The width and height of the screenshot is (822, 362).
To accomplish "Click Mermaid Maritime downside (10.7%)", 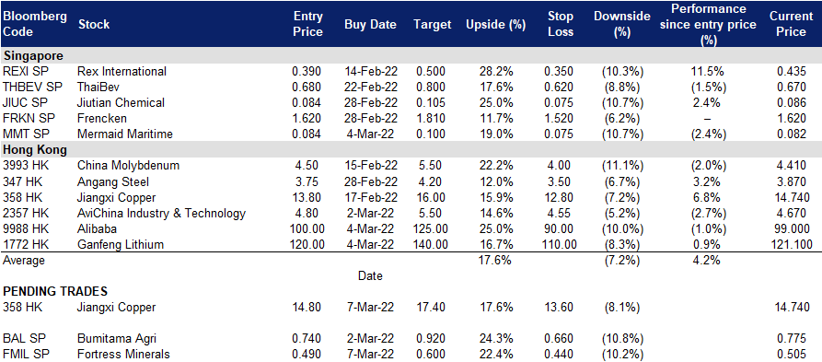I will tap(622, 134).
